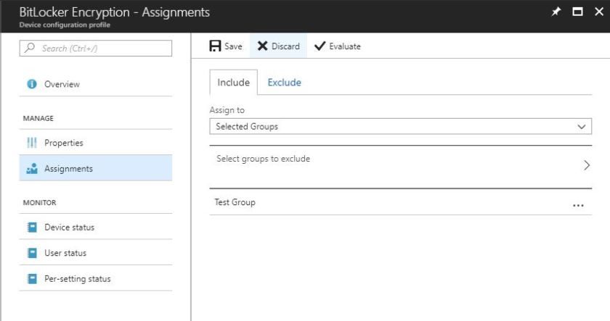Click the search magnifier icon
This screenshot has height=321, width=610.
pos(30,47)
